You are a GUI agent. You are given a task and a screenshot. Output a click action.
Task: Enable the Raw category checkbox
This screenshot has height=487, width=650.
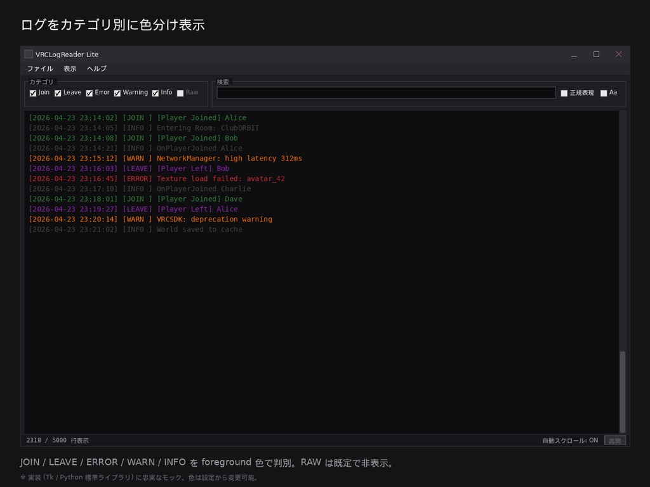[x=180, y=93]
